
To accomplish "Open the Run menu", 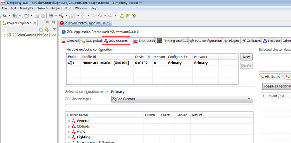I will pos(68,8).
